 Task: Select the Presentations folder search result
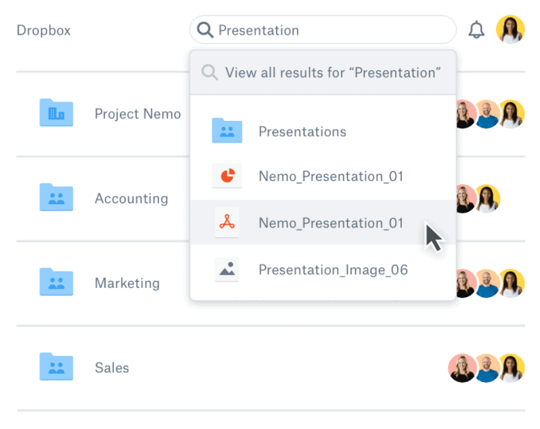coord(323,131)
